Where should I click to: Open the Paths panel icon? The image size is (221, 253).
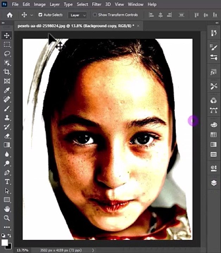214,110
